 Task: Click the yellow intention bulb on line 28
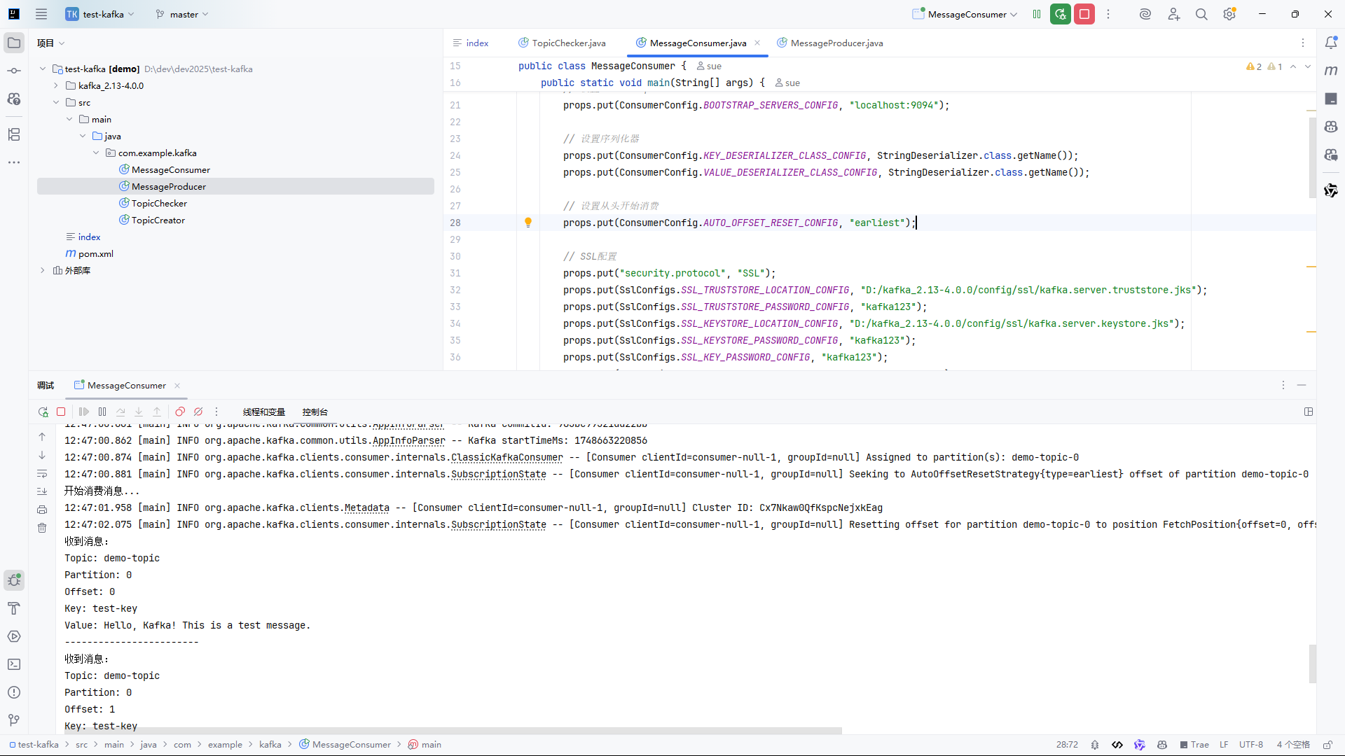tap(528, 223)
